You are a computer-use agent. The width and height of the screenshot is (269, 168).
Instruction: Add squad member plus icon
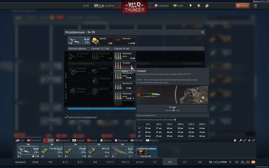[230, 162]
